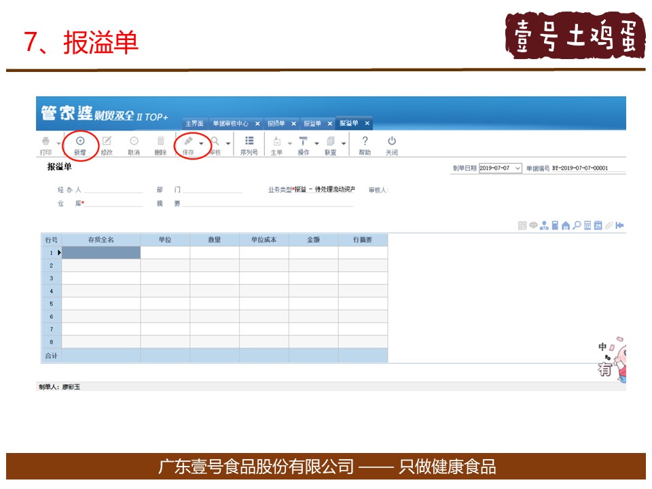Click the 帮助 (Help) question mark icon
Image resolution: width=652 pixels, height=489 pixels.
(365, 141)
